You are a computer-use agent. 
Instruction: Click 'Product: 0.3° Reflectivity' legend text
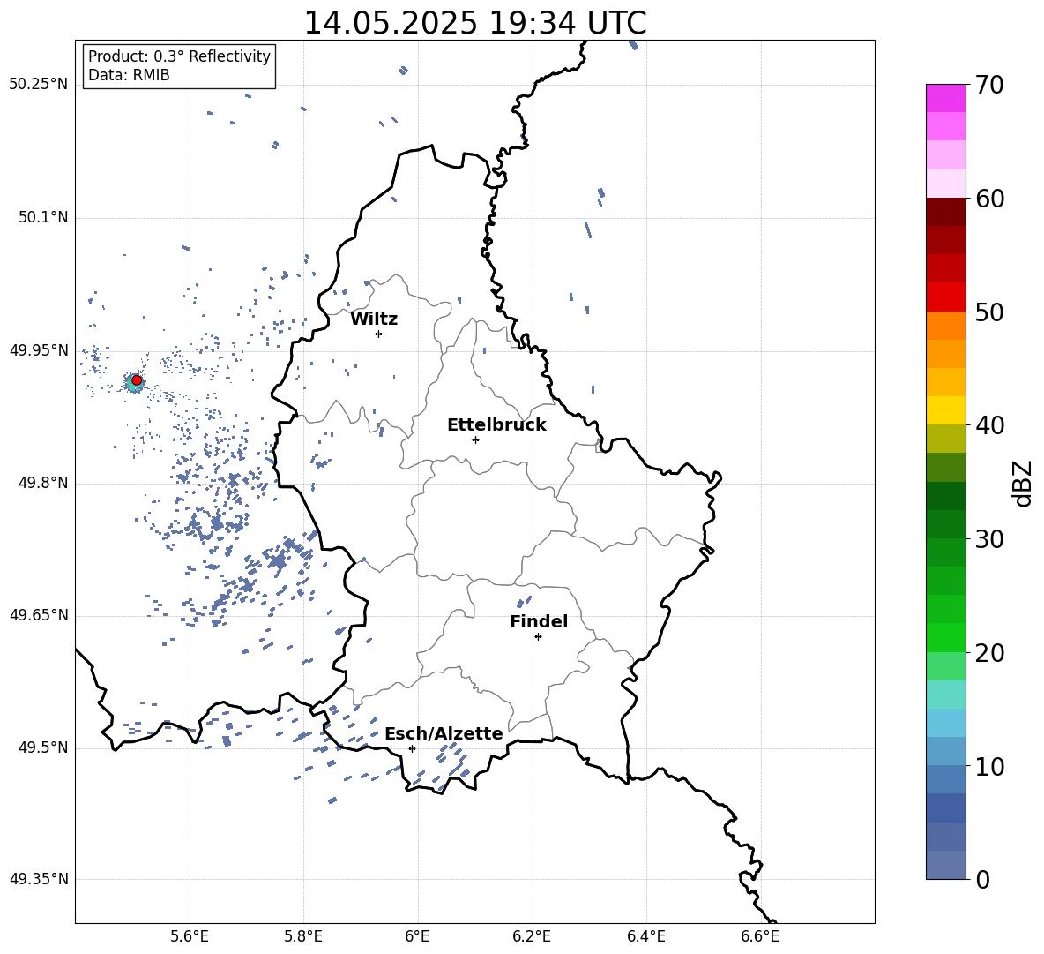[179, 56]
